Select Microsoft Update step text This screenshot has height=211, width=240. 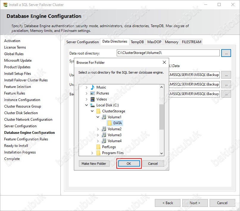[x=18, y=60]
